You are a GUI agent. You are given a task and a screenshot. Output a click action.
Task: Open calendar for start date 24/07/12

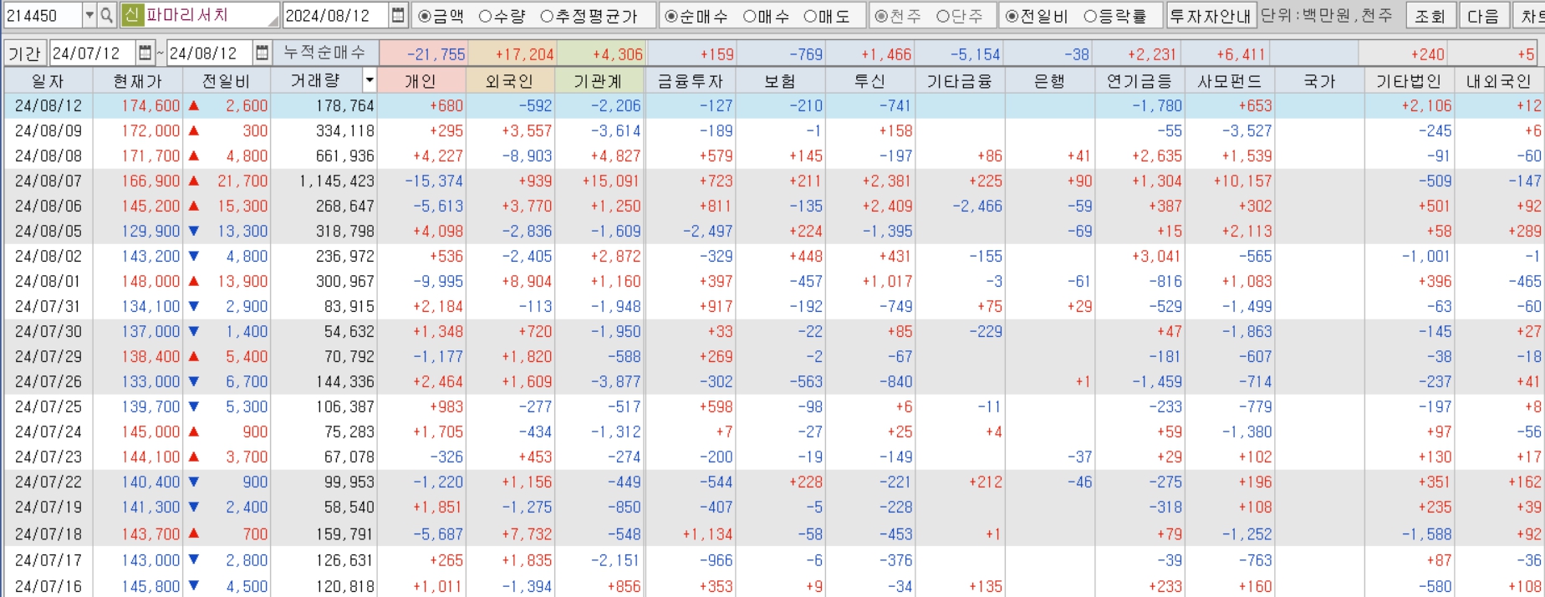pyautogui.click(x=145, y=54)
